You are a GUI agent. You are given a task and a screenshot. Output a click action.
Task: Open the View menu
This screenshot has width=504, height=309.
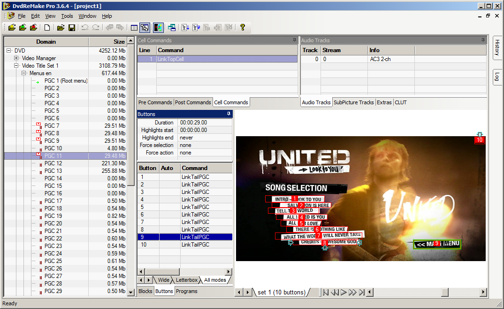50,16
